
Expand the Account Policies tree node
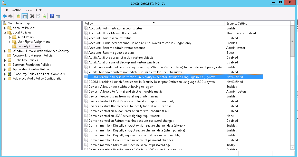point(5,28)
